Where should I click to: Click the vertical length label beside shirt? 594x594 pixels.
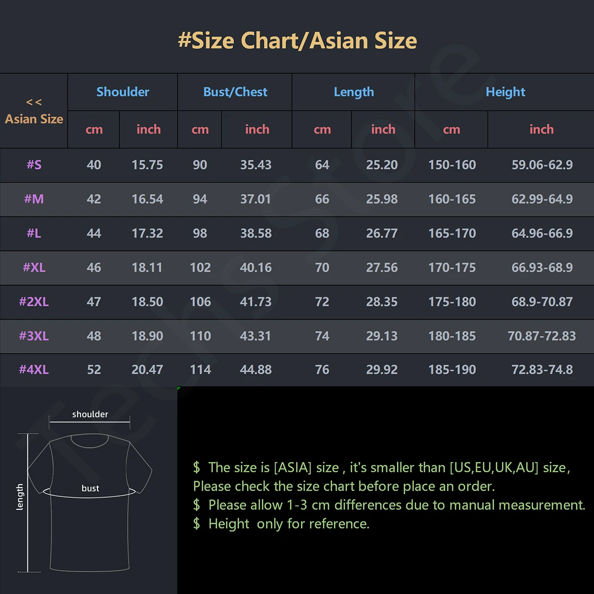point(20,496)
